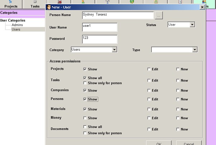Open the Projects toolbar tab

[x=11, y=4]
